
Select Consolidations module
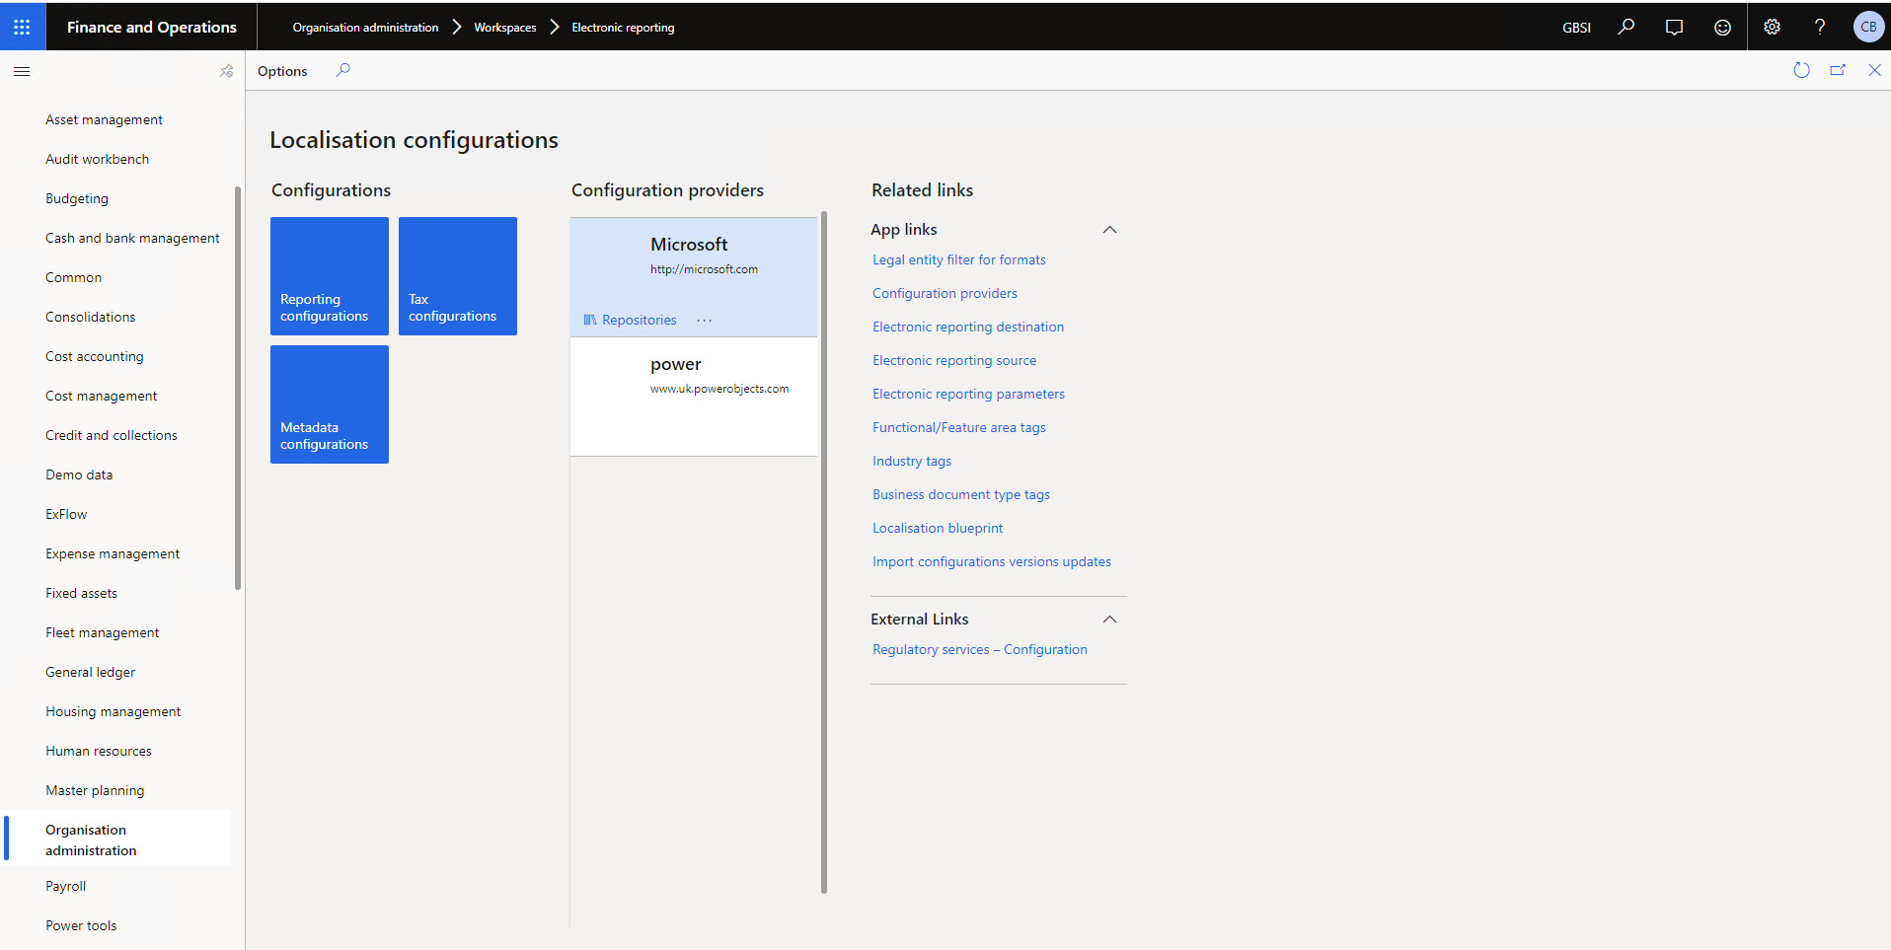coord(90,317)
